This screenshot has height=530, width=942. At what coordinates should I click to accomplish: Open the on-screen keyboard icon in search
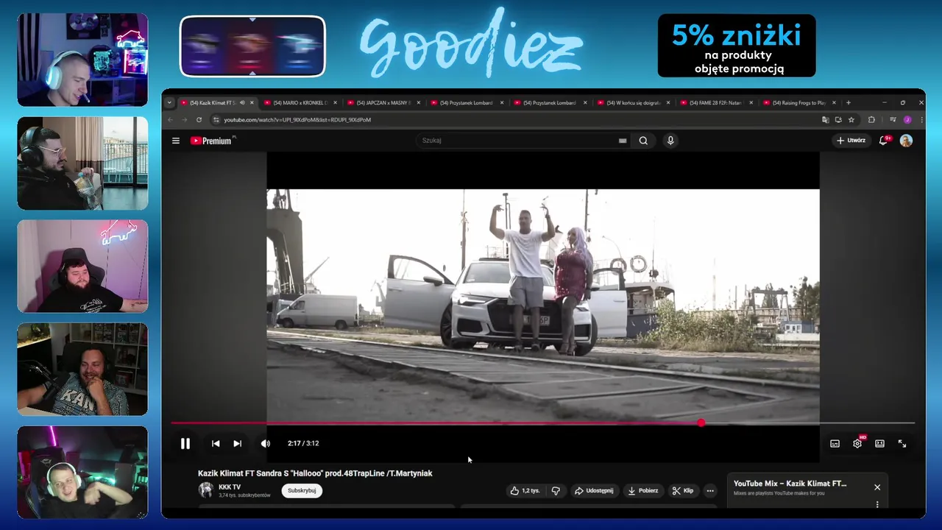[x=623, y=141]
